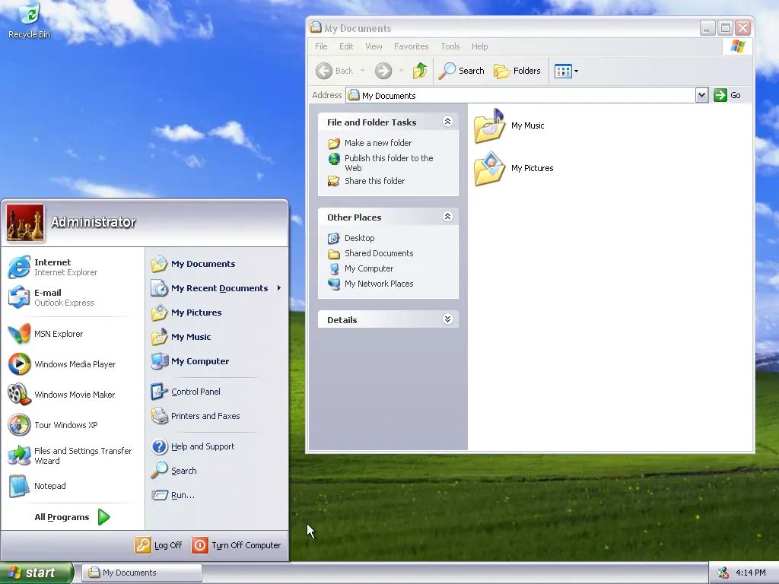Click Make a new folder link
This screenshot has width=779, height=584.
[377, 143]
